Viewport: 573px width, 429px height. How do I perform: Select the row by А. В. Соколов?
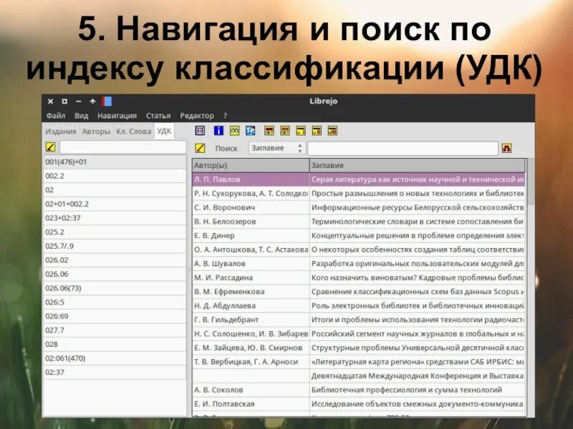tap(359, 390)
